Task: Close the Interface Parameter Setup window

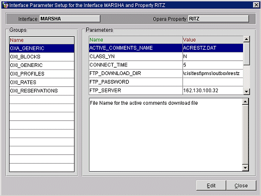Action: point(256,5)
